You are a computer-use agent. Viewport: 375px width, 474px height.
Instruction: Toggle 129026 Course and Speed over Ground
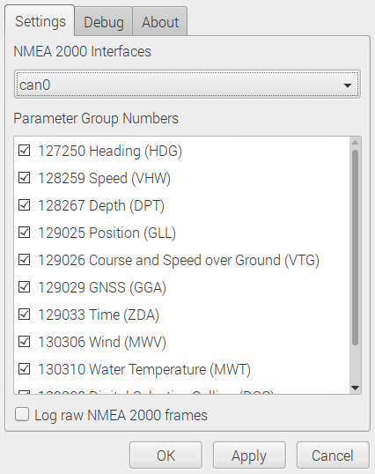coord(24,260)
